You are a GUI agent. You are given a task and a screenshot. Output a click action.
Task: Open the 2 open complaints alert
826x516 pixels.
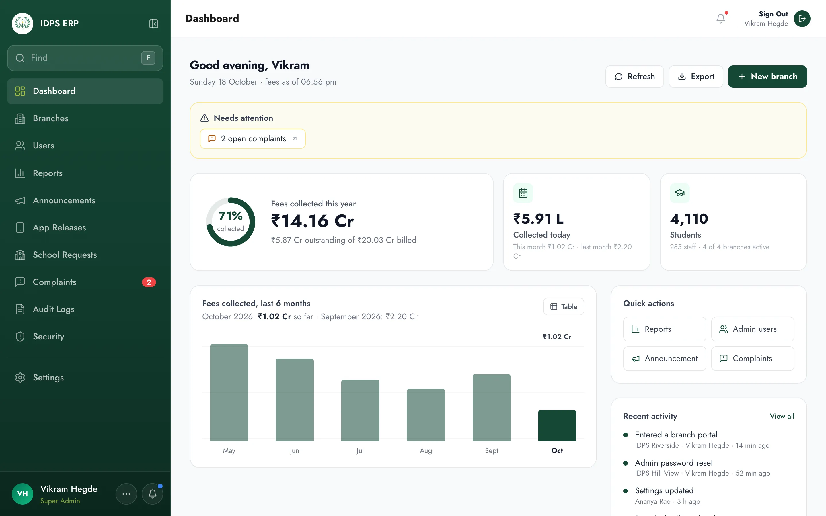click(253, 138)
